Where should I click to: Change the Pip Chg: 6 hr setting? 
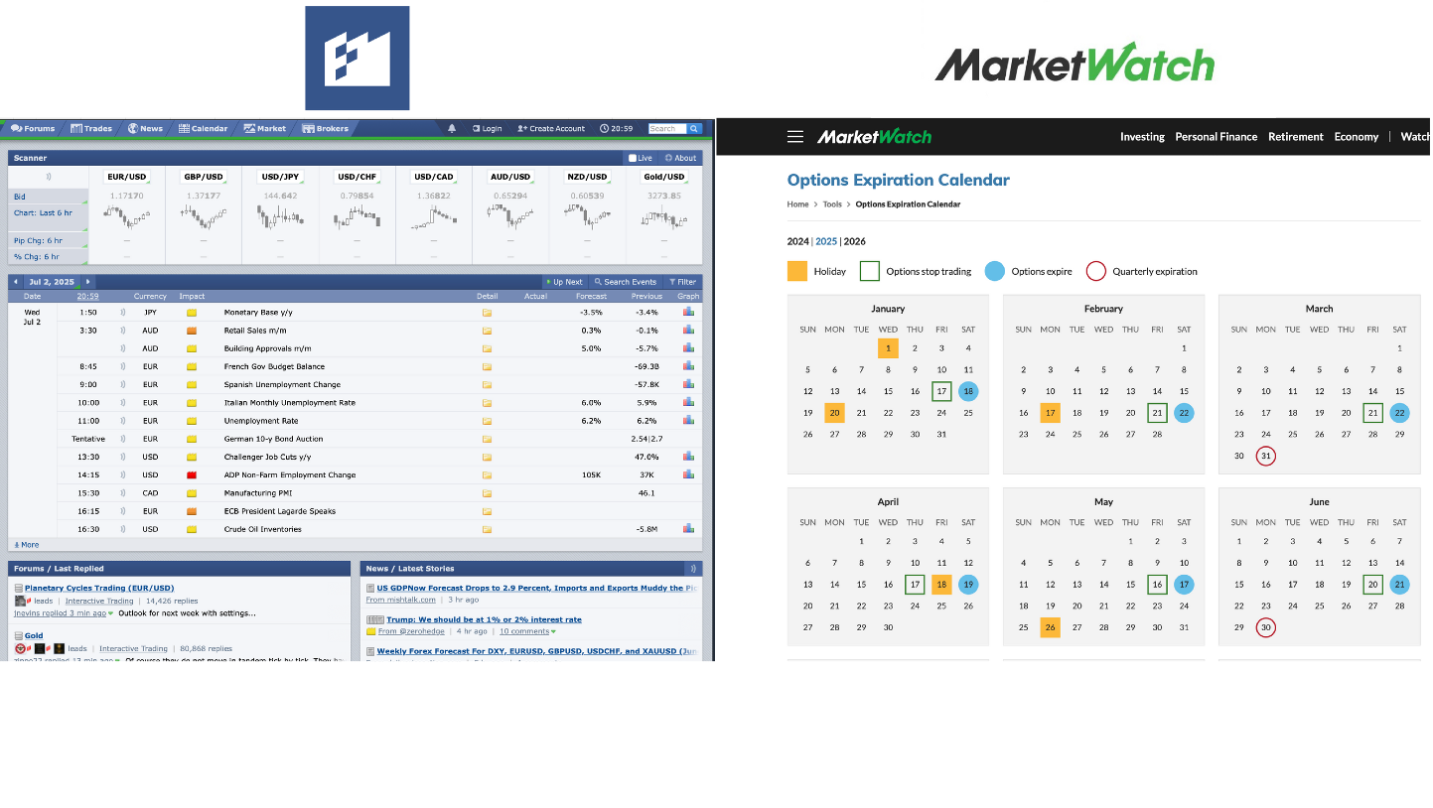[x=49, y=240]
